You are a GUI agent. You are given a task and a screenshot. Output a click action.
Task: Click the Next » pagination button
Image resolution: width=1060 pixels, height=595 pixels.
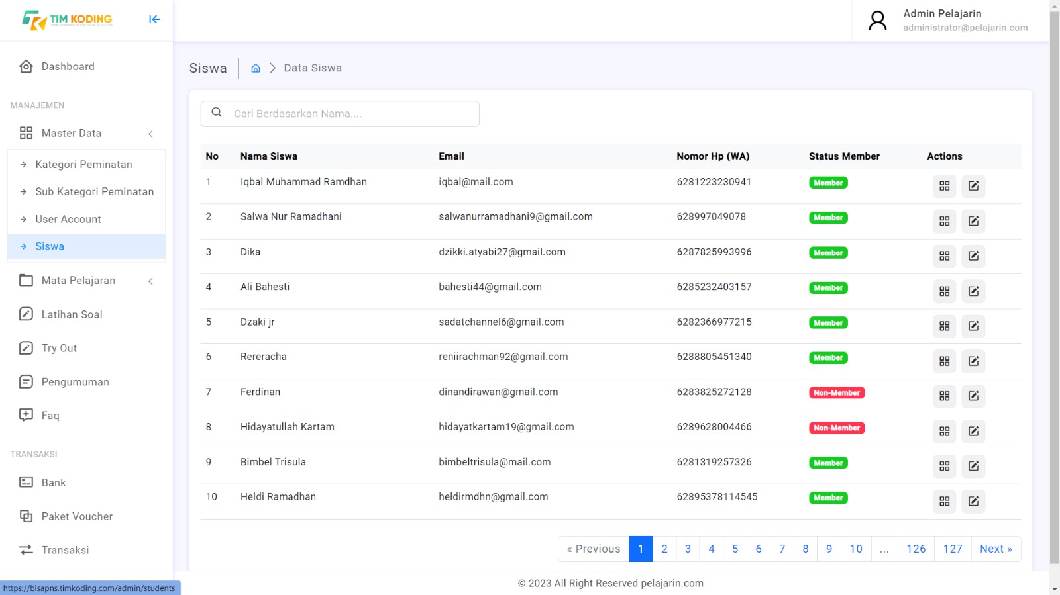tap(996, 549)
